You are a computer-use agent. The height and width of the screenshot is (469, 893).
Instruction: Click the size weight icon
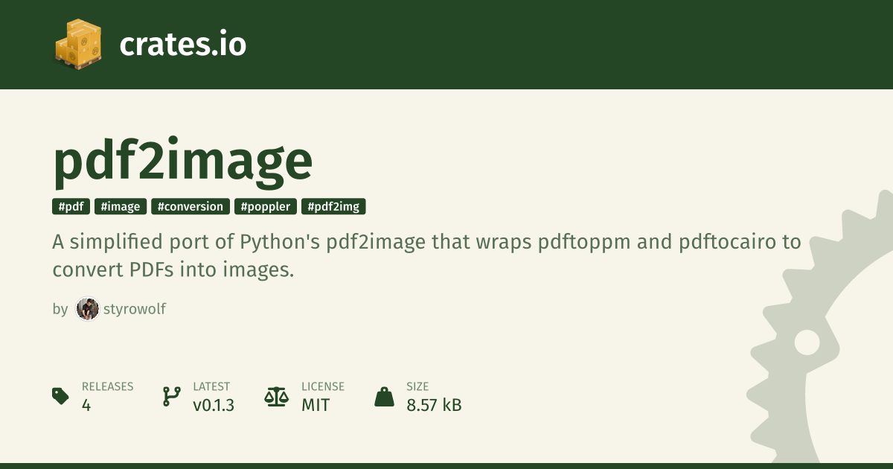pos(384,396)
